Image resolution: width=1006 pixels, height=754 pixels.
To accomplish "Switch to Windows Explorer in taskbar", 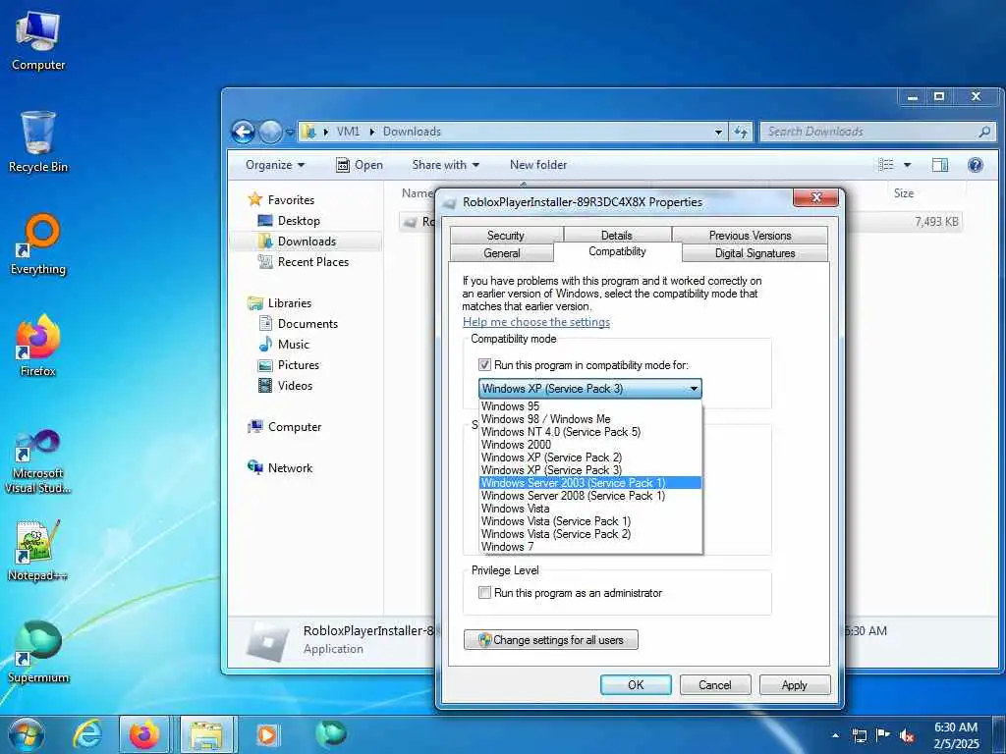I will [206, 734].
